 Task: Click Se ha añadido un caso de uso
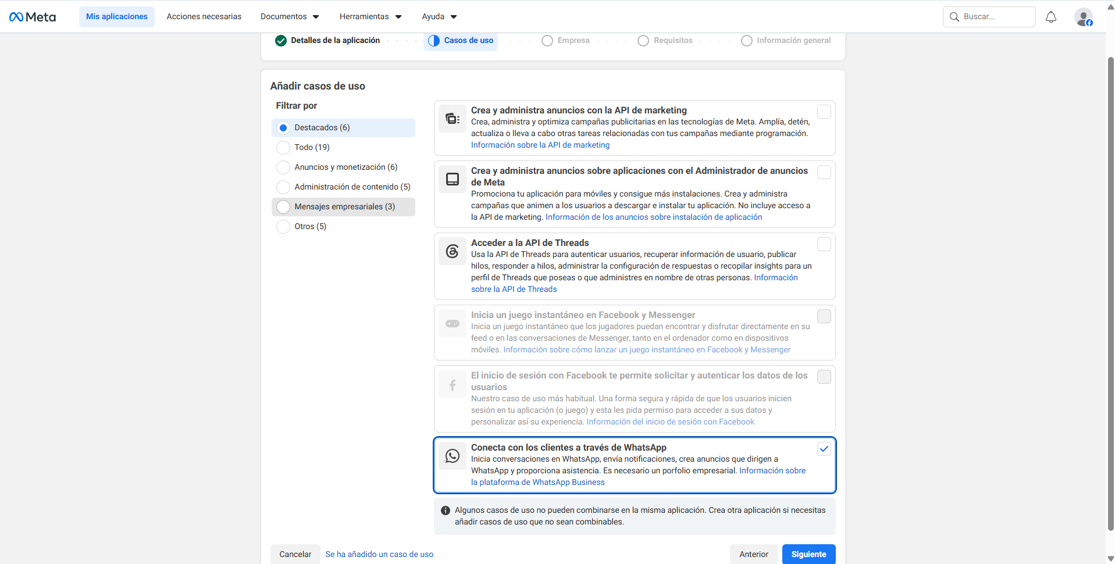(x=379, y=555)
